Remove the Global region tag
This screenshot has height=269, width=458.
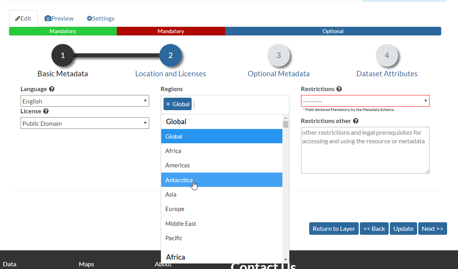[169, 104]
